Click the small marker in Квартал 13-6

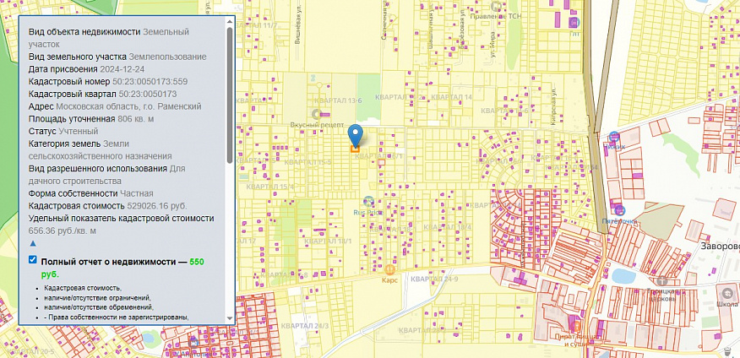(x=313, y=76)
